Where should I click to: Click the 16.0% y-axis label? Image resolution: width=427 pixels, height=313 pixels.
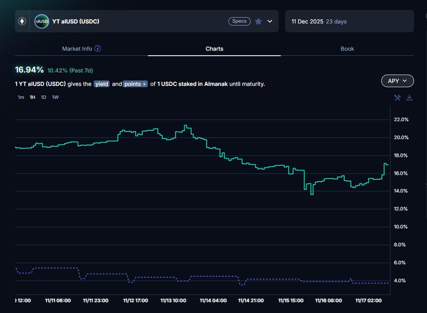pos(401,173)
